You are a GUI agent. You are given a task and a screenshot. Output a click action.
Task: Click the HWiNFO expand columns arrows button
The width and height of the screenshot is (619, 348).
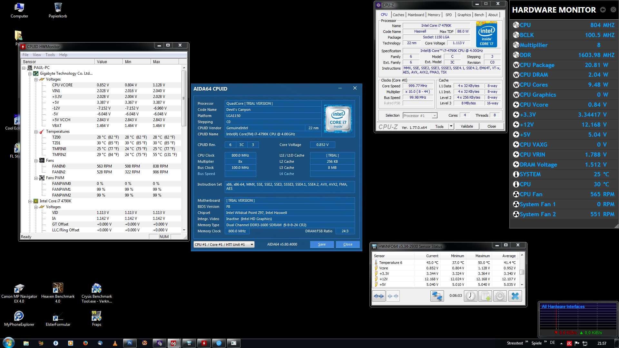379,296
